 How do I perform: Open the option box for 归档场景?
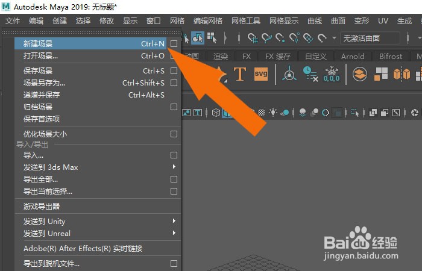174,107
